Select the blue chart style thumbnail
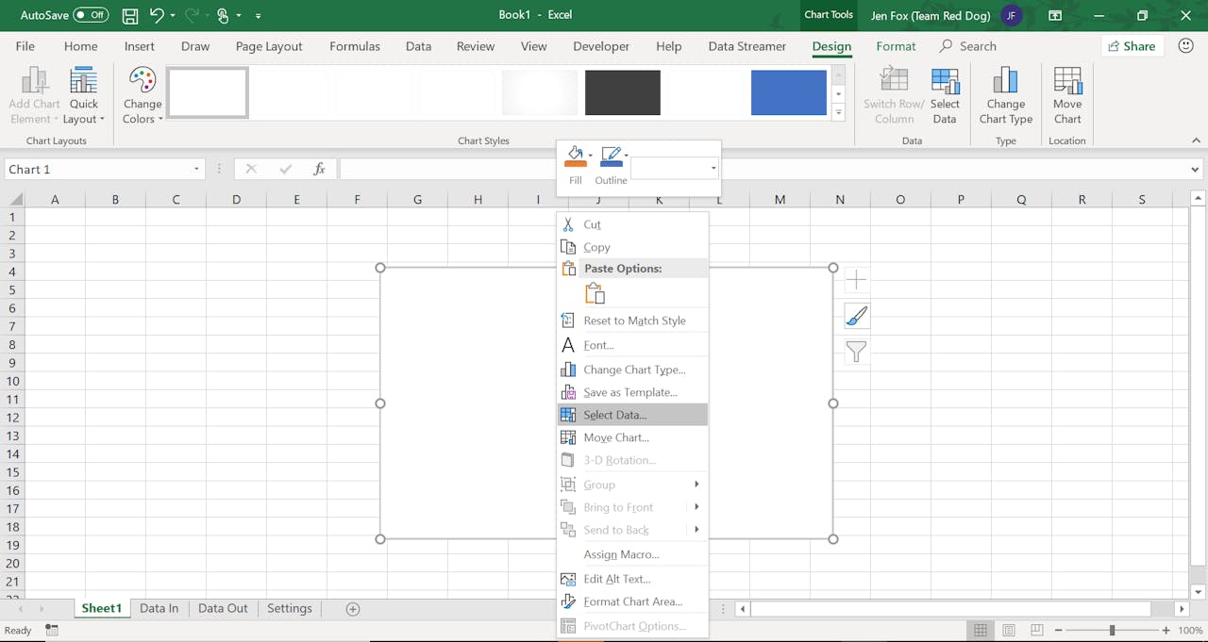 click(788, 92)
